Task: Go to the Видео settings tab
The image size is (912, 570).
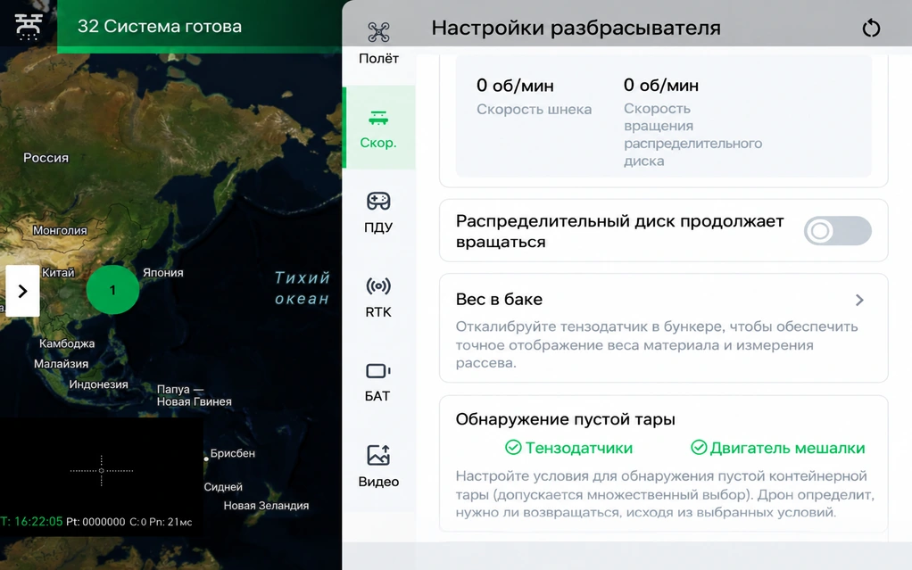Action: [x=378, y=467]
